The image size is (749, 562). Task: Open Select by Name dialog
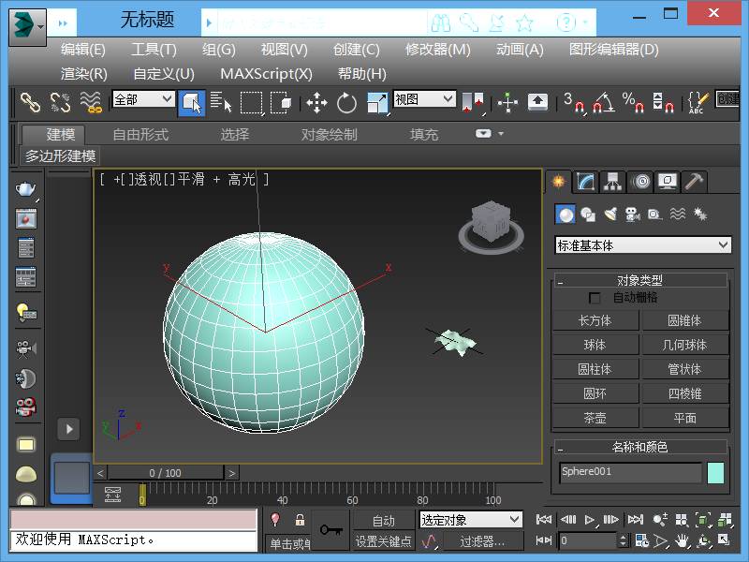click(221, 102)
